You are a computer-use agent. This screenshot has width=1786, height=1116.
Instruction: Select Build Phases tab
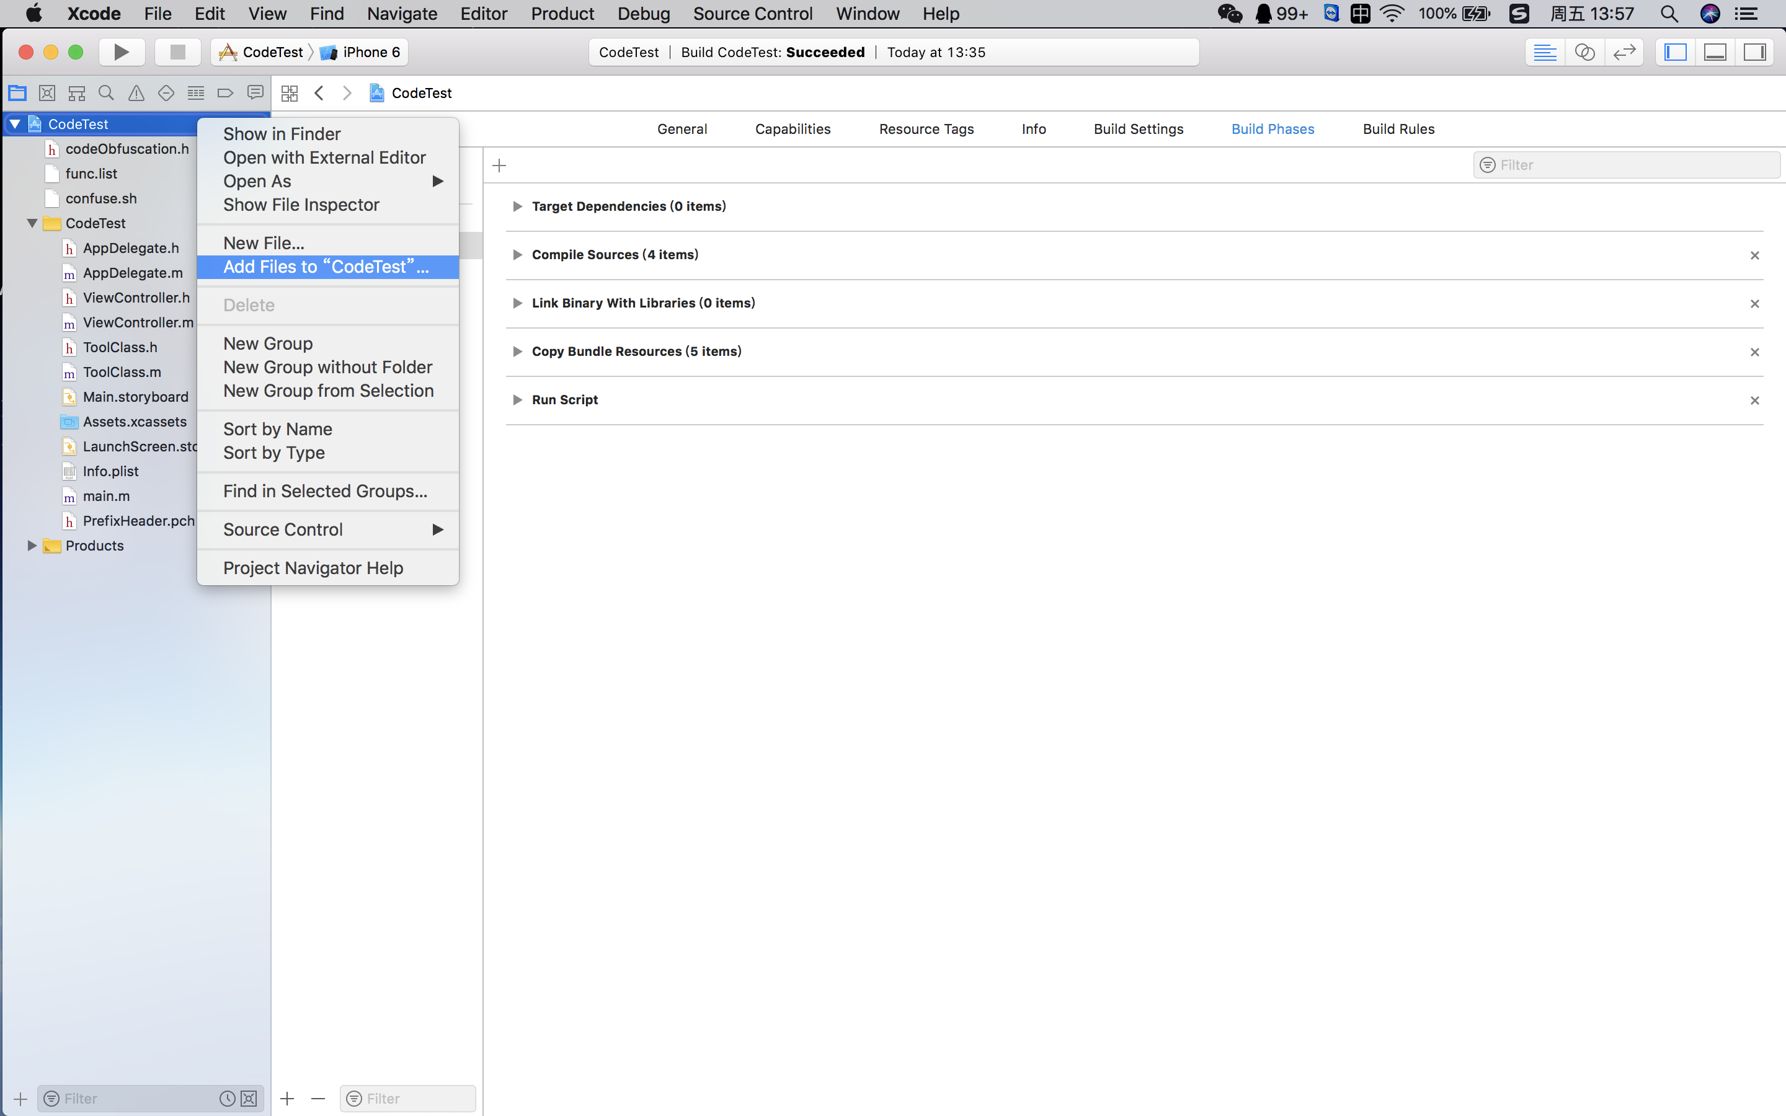pyautogui.click(x=1273, y=128)
